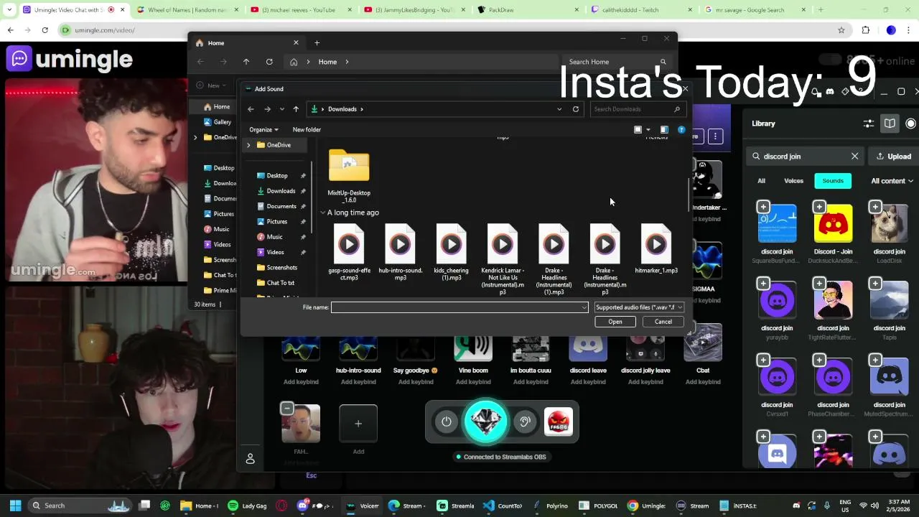Open the All content dropdown in Library
919x517 pixels.
(x=892, y=181)
